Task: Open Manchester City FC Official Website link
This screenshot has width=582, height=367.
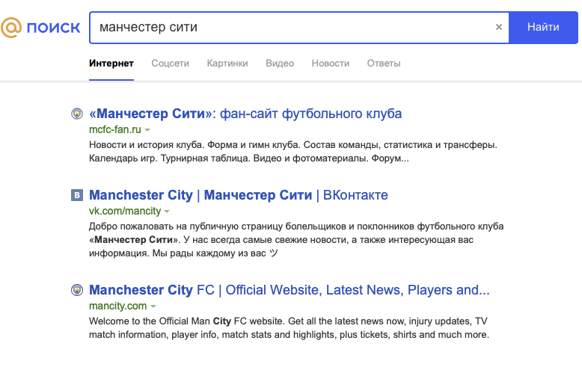Action: pyautogui.click(x=289, y=290)
